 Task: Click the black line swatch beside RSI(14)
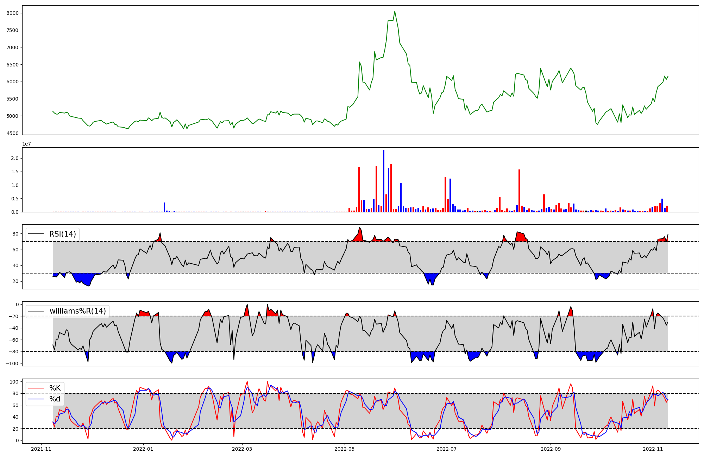[x=36, y=234]
